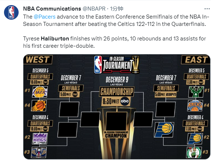
Task: Click the Pacers logo in the East semifinal slot
Action: [x=164, y=130]
